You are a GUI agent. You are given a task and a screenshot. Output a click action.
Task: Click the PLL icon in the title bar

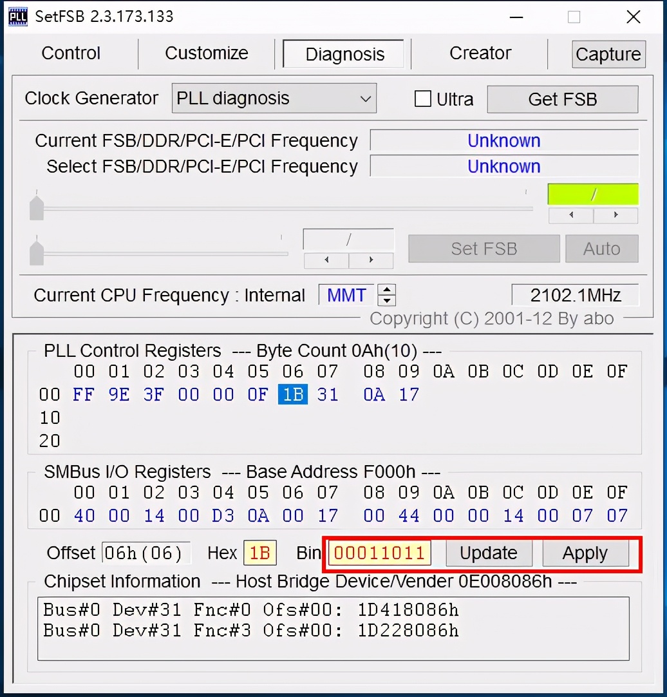(x=17, y=16)
